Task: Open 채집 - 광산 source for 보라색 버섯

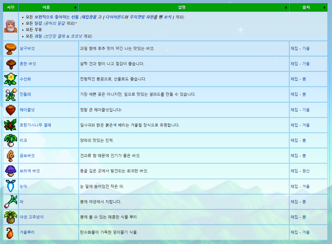Action: click(x=300, y=171)
